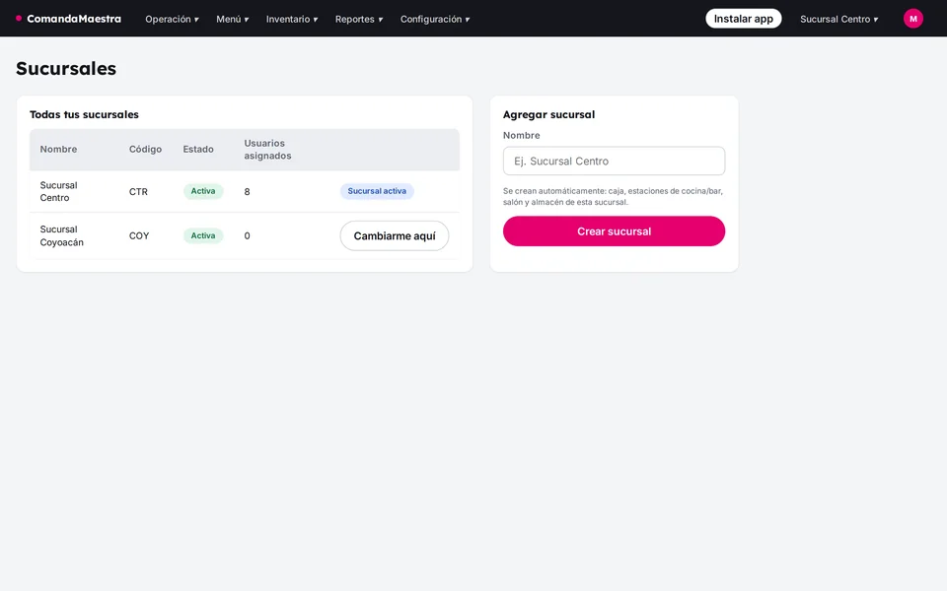The width and height of the screenshot is (947, 591).
Task: Focus the Nombre input field
Action: pyautogui.click(x=614, y=161)
